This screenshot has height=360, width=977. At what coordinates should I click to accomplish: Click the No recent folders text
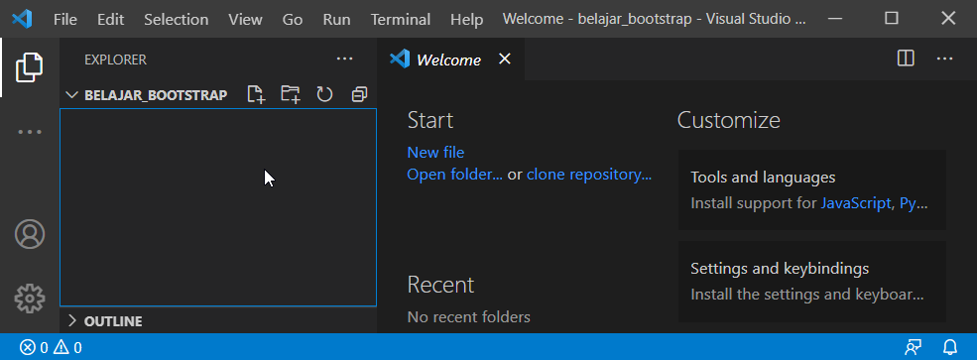(x=468, y=317)
